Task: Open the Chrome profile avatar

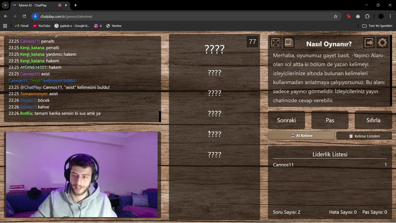Action: tap(381, 16)
